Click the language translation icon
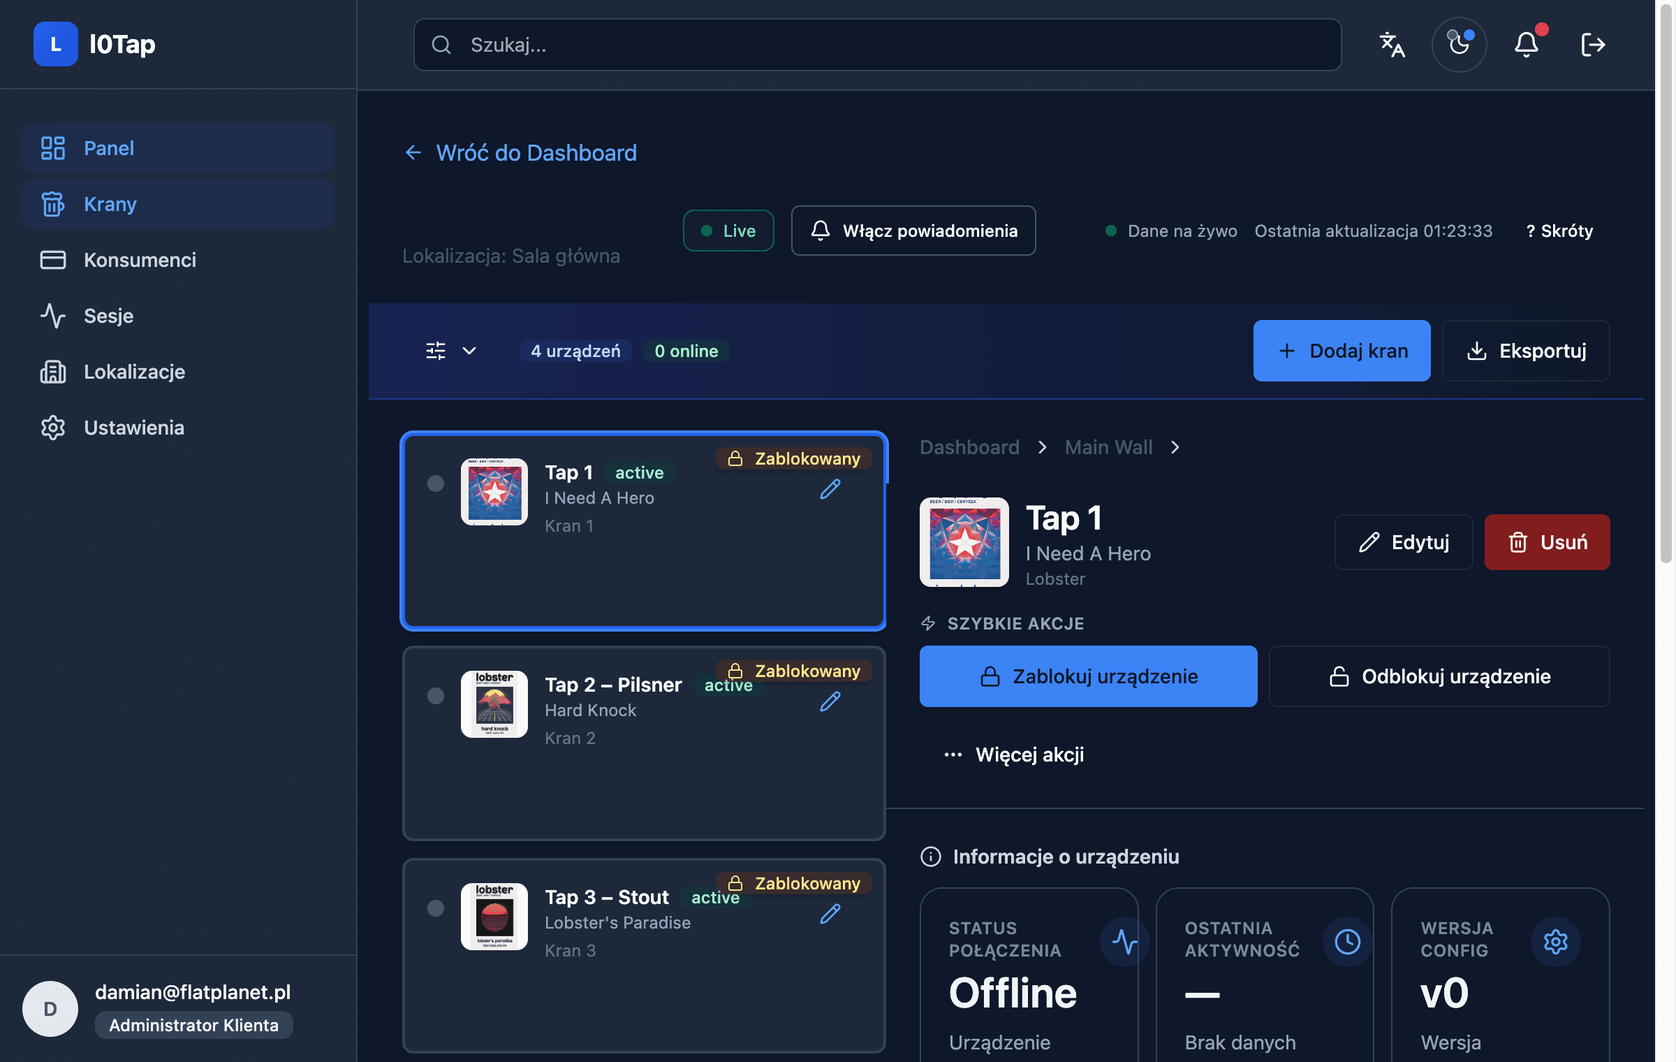This screenshot has height=1062, width=1676. tap(1392, 45)
